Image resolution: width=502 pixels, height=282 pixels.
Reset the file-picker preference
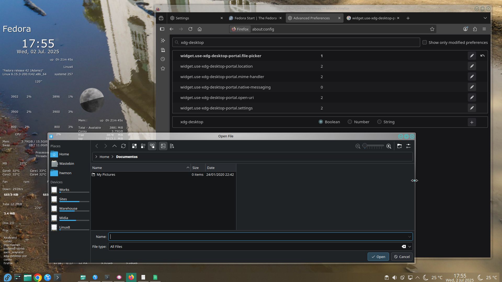tap(482, 56)
